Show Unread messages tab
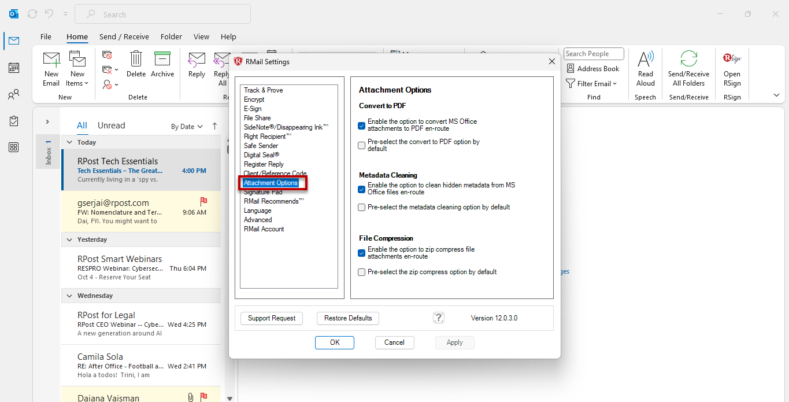This screenshot has height=402, width=789. tap(111, 126)
